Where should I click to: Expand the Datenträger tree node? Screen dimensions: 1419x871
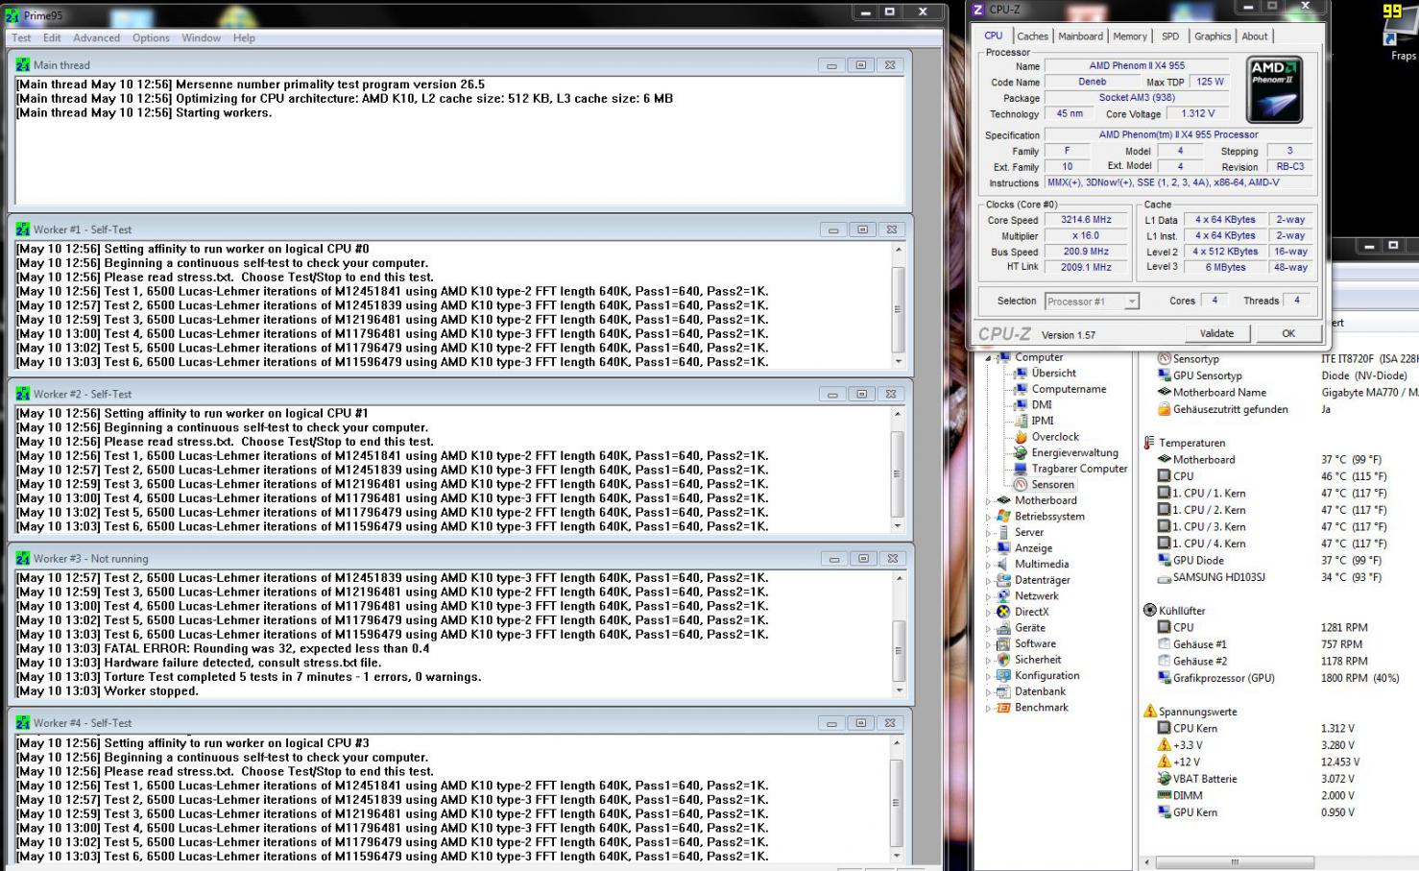tap(988, 581)
